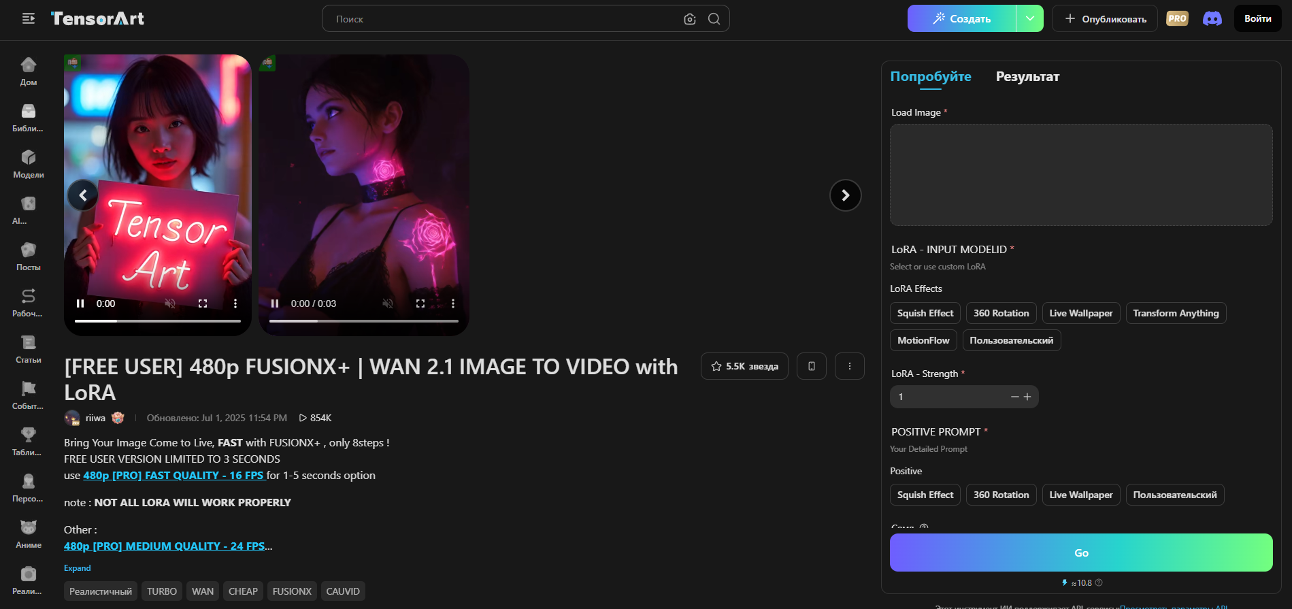Screen dimensions: 1292x609
Task: Select the Transform Anything LoRA effect
Action: point(1176,313)
